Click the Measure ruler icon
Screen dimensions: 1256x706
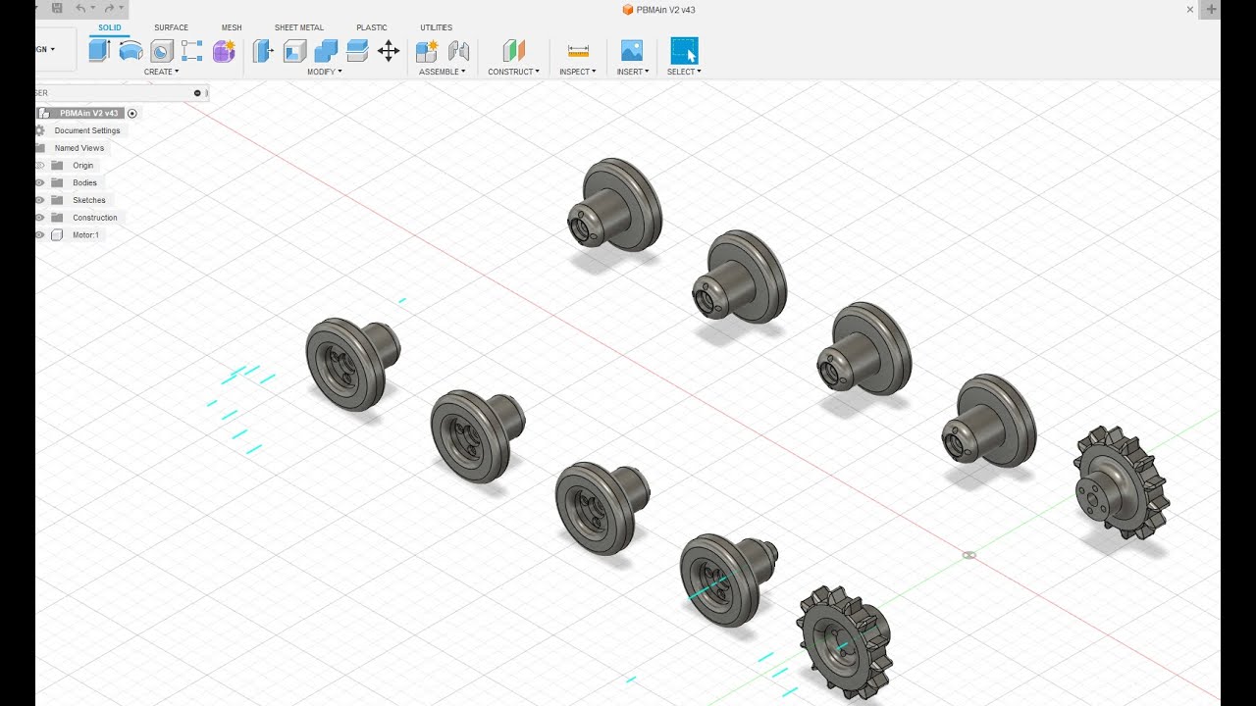[579, 51]
